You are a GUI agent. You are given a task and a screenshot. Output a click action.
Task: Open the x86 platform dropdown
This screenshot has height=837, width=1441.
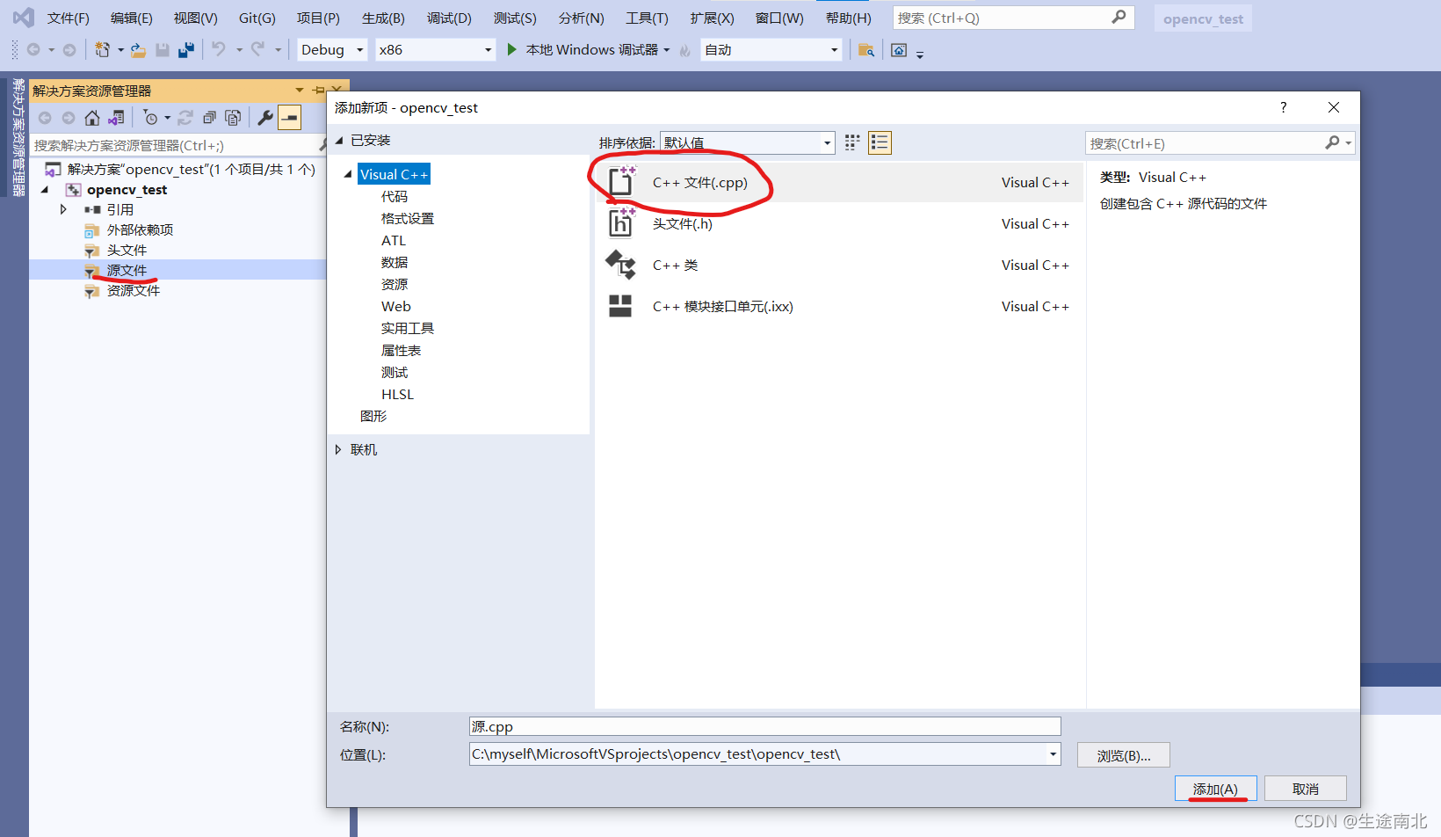click(x=436, y=50)
